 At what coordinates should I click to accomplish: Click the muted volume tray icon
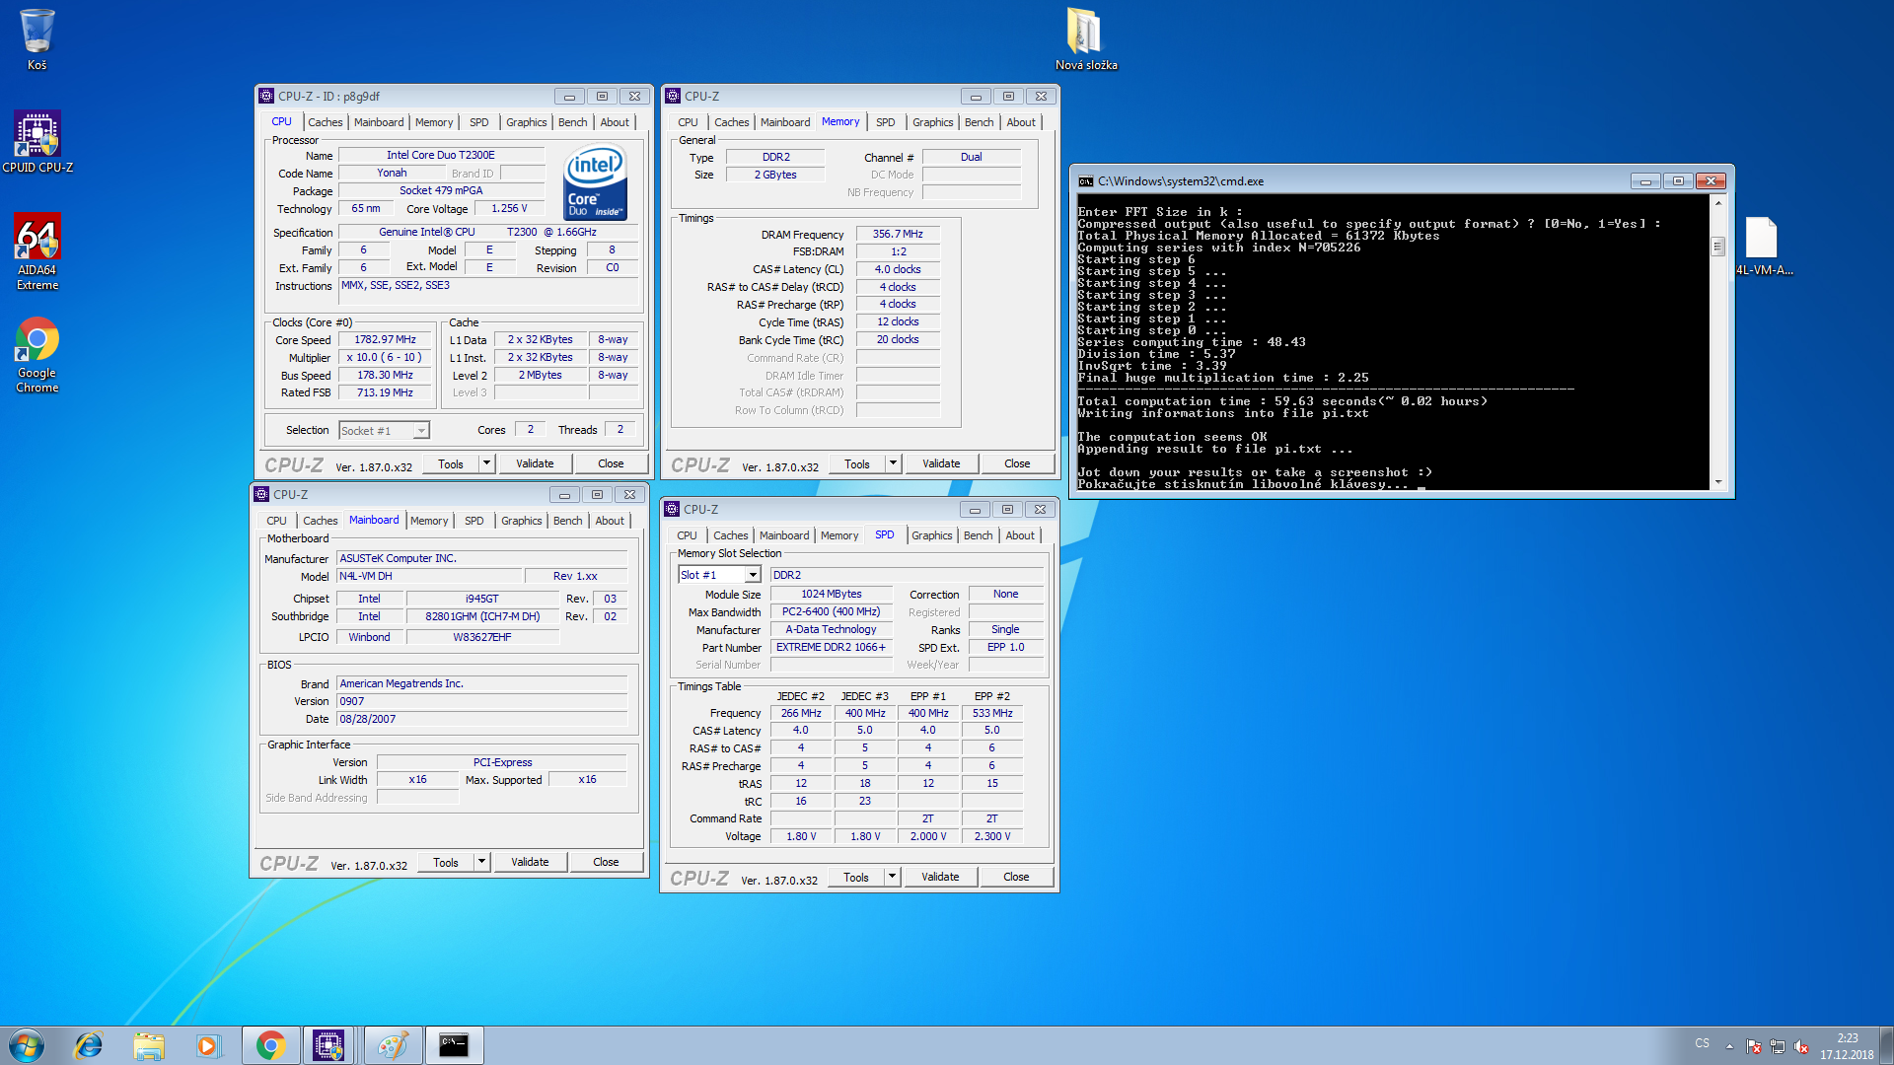(1801, 1045)
